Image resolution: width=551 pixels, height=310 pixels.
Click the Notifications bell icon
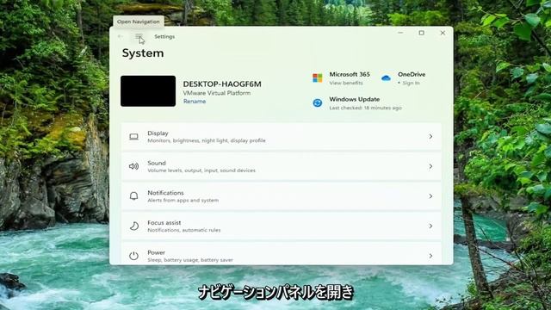[133, 196]
